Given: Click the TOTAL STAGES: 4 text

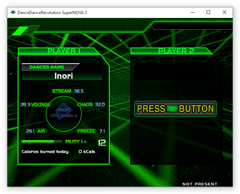Looking at the screenshot, I should [64, 116].
